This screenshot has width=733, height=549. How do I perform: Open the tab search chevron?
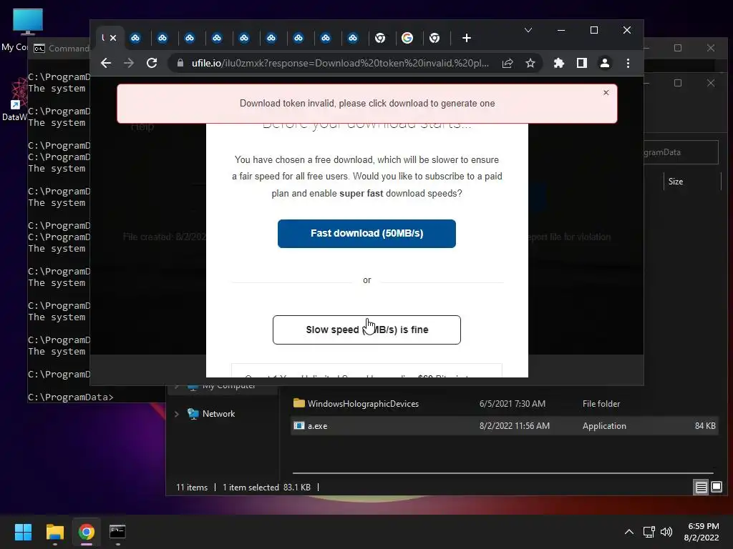(528, 30)
